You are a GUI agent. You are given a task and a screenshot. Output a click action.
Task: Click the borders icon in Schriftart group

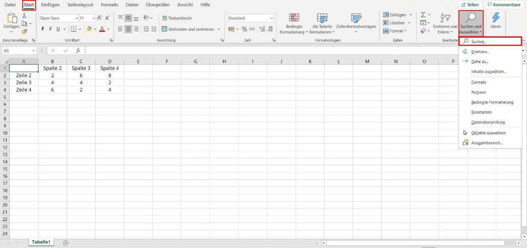(73, 29)
